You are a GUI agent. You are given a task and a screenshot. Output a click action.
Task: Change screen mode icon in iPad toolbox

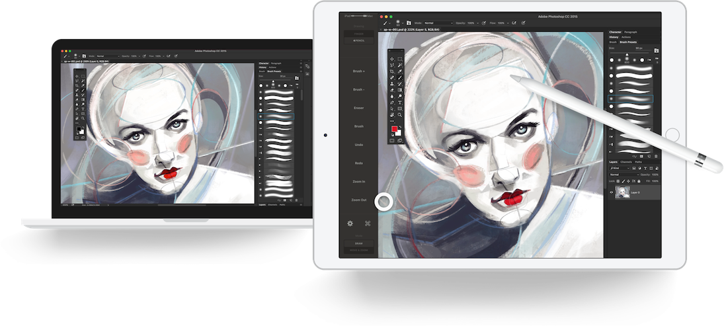[x=400, y=140]
